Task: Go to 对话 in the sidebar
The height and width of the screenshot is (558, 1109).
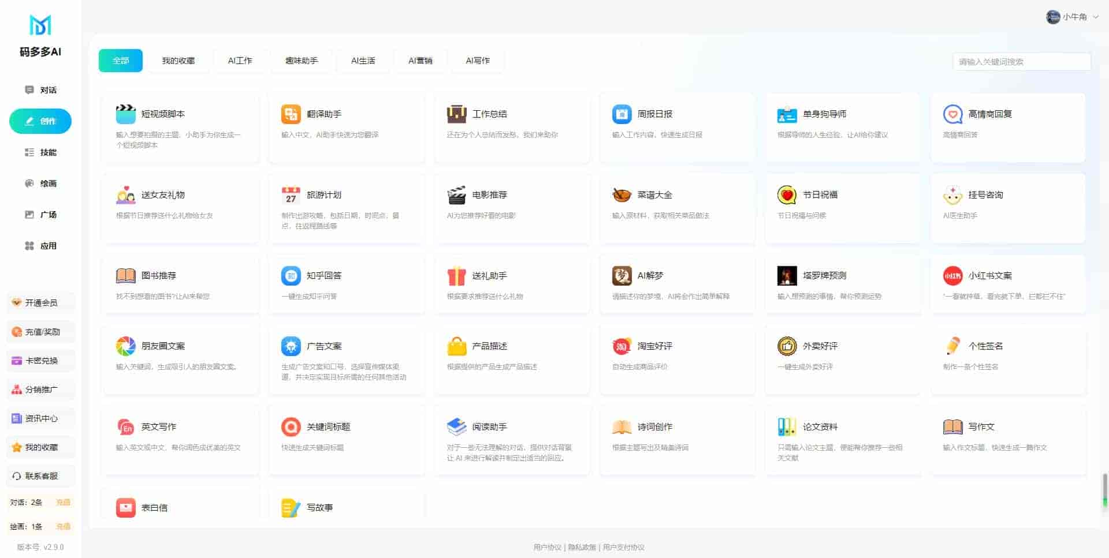Action: pyautogui.click(x=40, y=90)
